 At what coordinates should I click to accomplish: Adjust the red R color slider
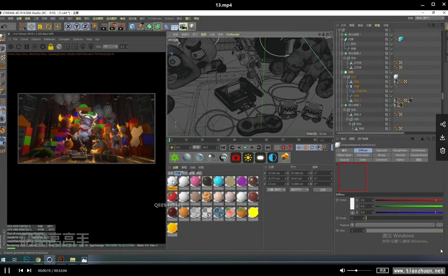click(x=409, y=200)
